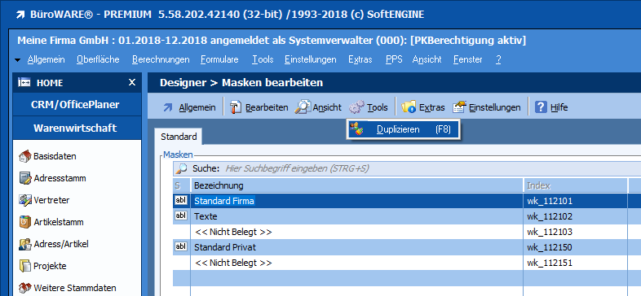Select the Standard Firma mask row
Image resolution: width=641 pixels, height=296 pixels.
pos(407,201)
